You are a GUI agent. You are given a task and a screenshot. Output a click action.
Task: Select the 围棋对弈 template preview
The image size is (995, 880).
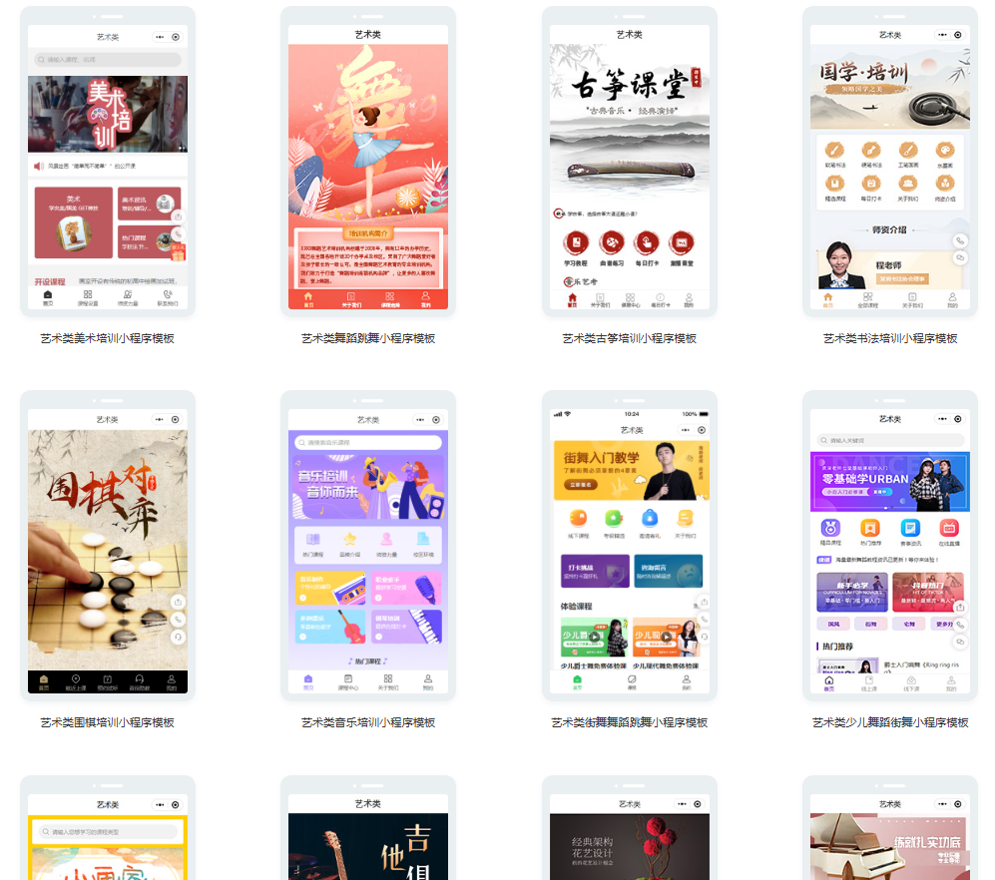108,547
